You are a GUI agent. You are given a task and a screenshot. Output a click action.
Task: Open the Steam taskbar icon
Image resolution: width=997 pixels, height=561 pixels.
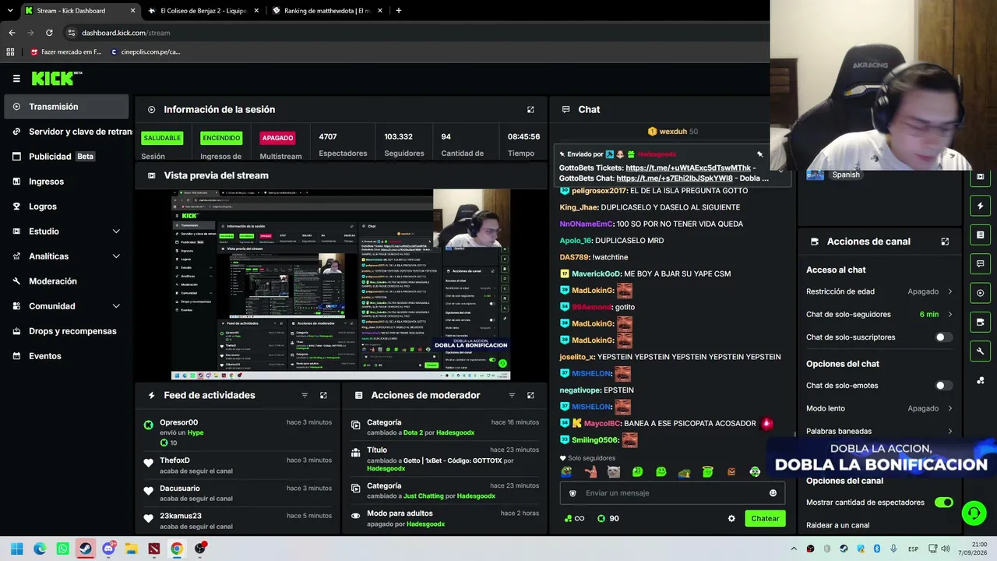click(x=86, y=549)
